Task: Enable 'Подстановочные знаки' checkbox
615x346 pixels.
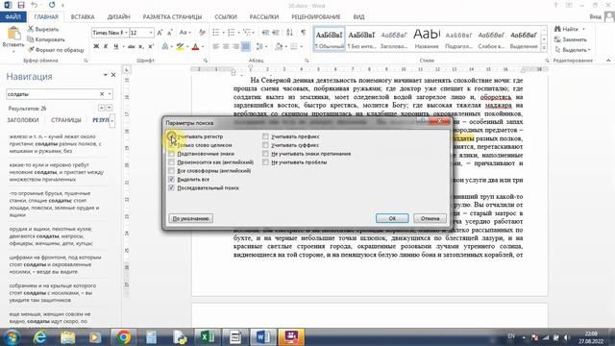Action: pyautogui.click(x=171, y=154)
